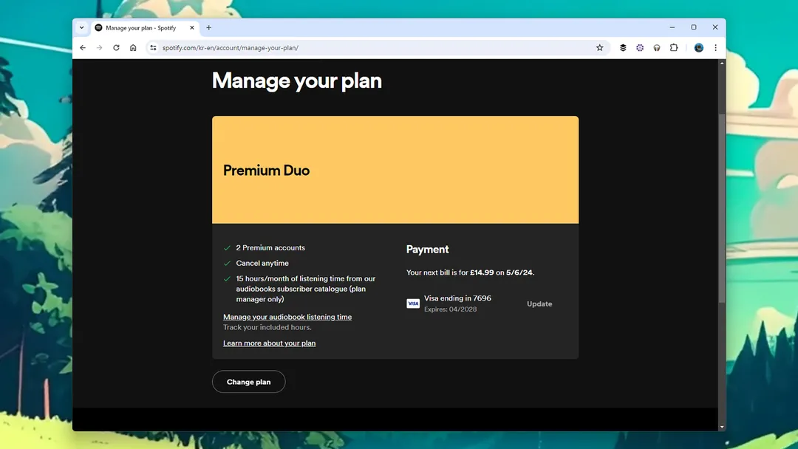Click the browser back arrow
This screenshot has width=798, height=449.
[x=83, y=48]
